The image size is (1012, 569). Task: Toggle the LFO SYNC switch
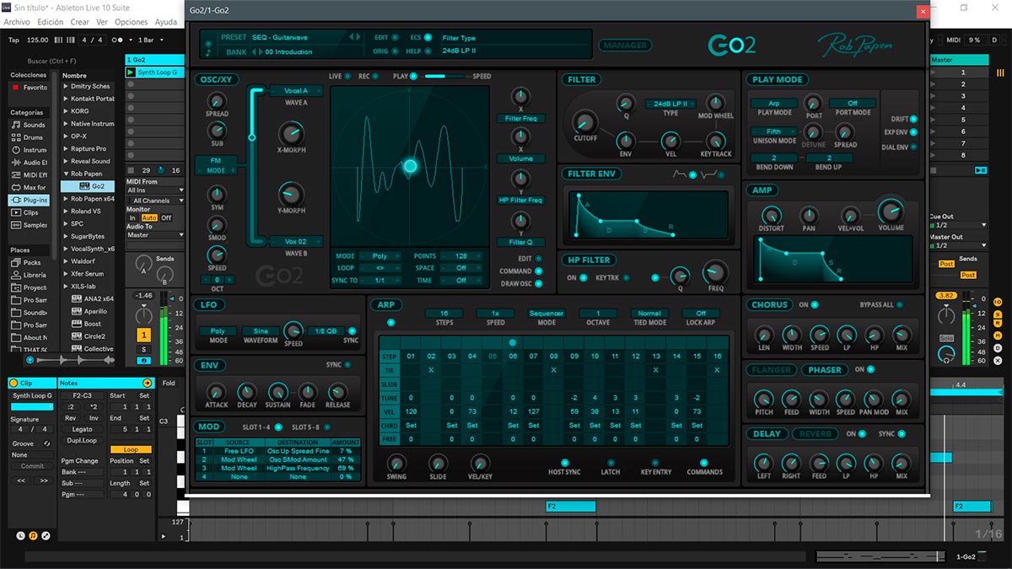pyautogui.click(x=353, y=331)
